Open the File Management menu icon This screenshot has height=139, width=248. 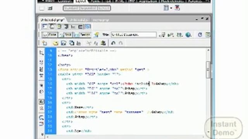tap(162, 35)
